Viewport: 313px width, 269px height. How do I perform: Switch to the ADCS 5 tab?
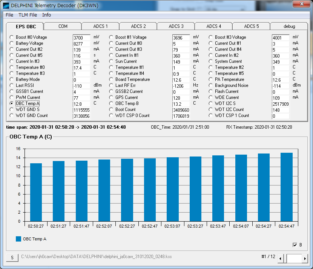coord(252,26)
